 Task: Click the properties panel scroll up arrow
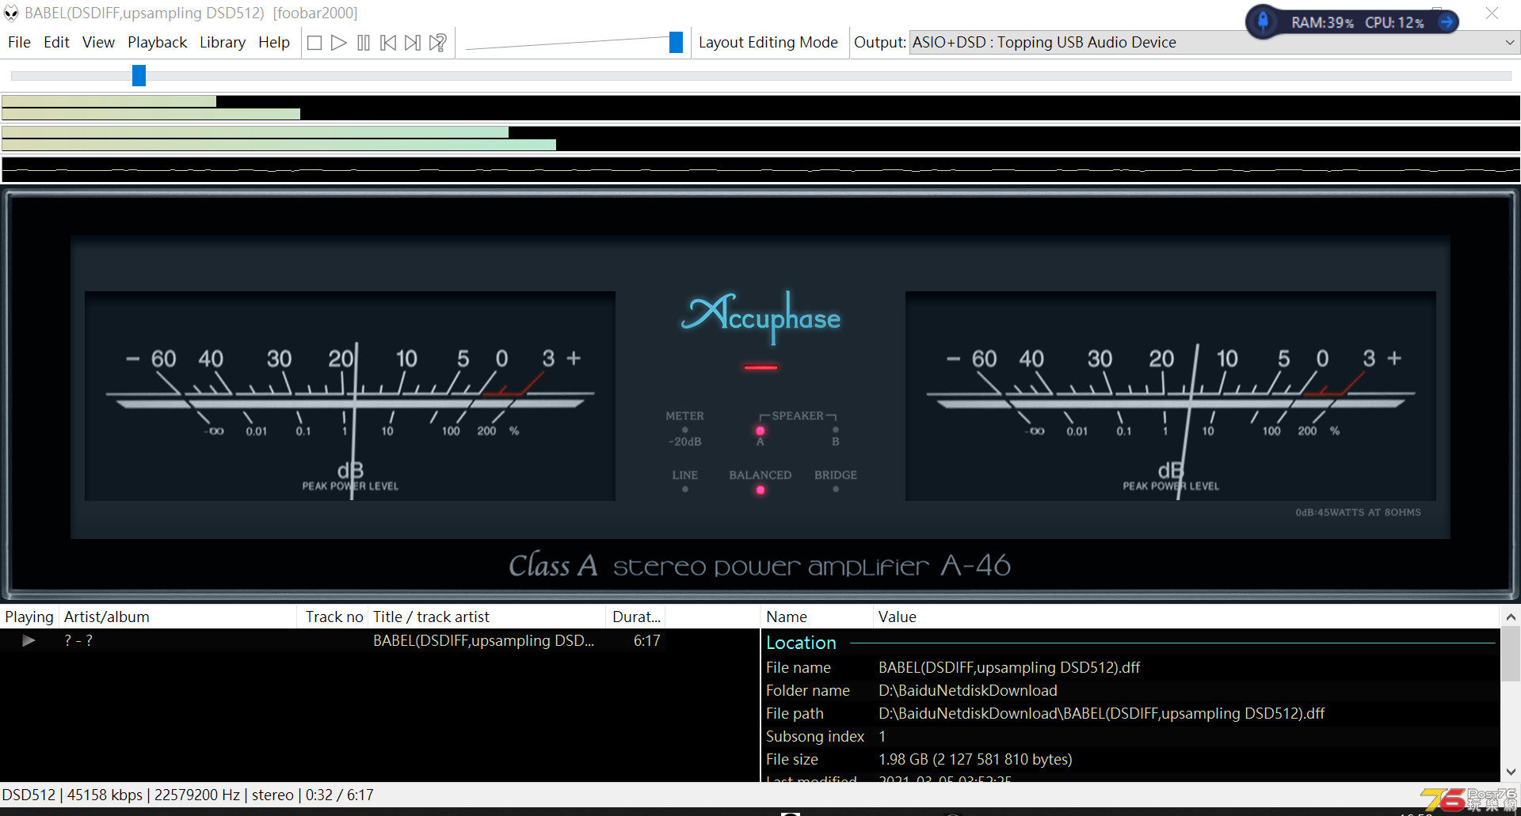point(1511,617)
